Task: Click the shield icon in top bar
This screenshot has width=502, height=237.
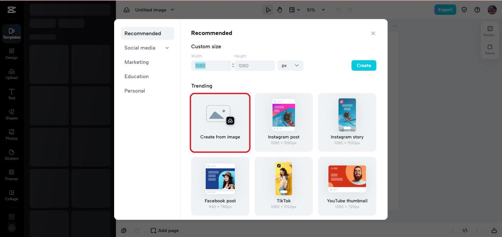Action: 464,10
